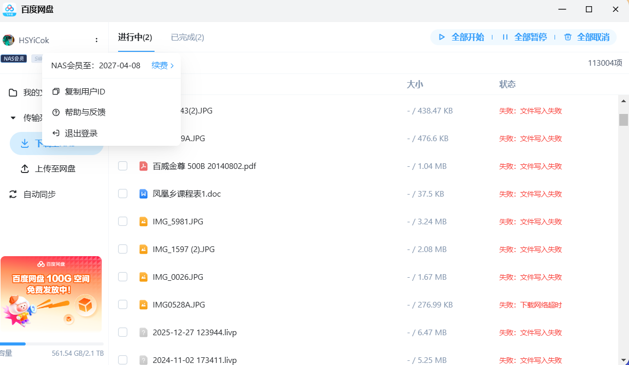Click the scrollbar up arrow

pos(623,101)
